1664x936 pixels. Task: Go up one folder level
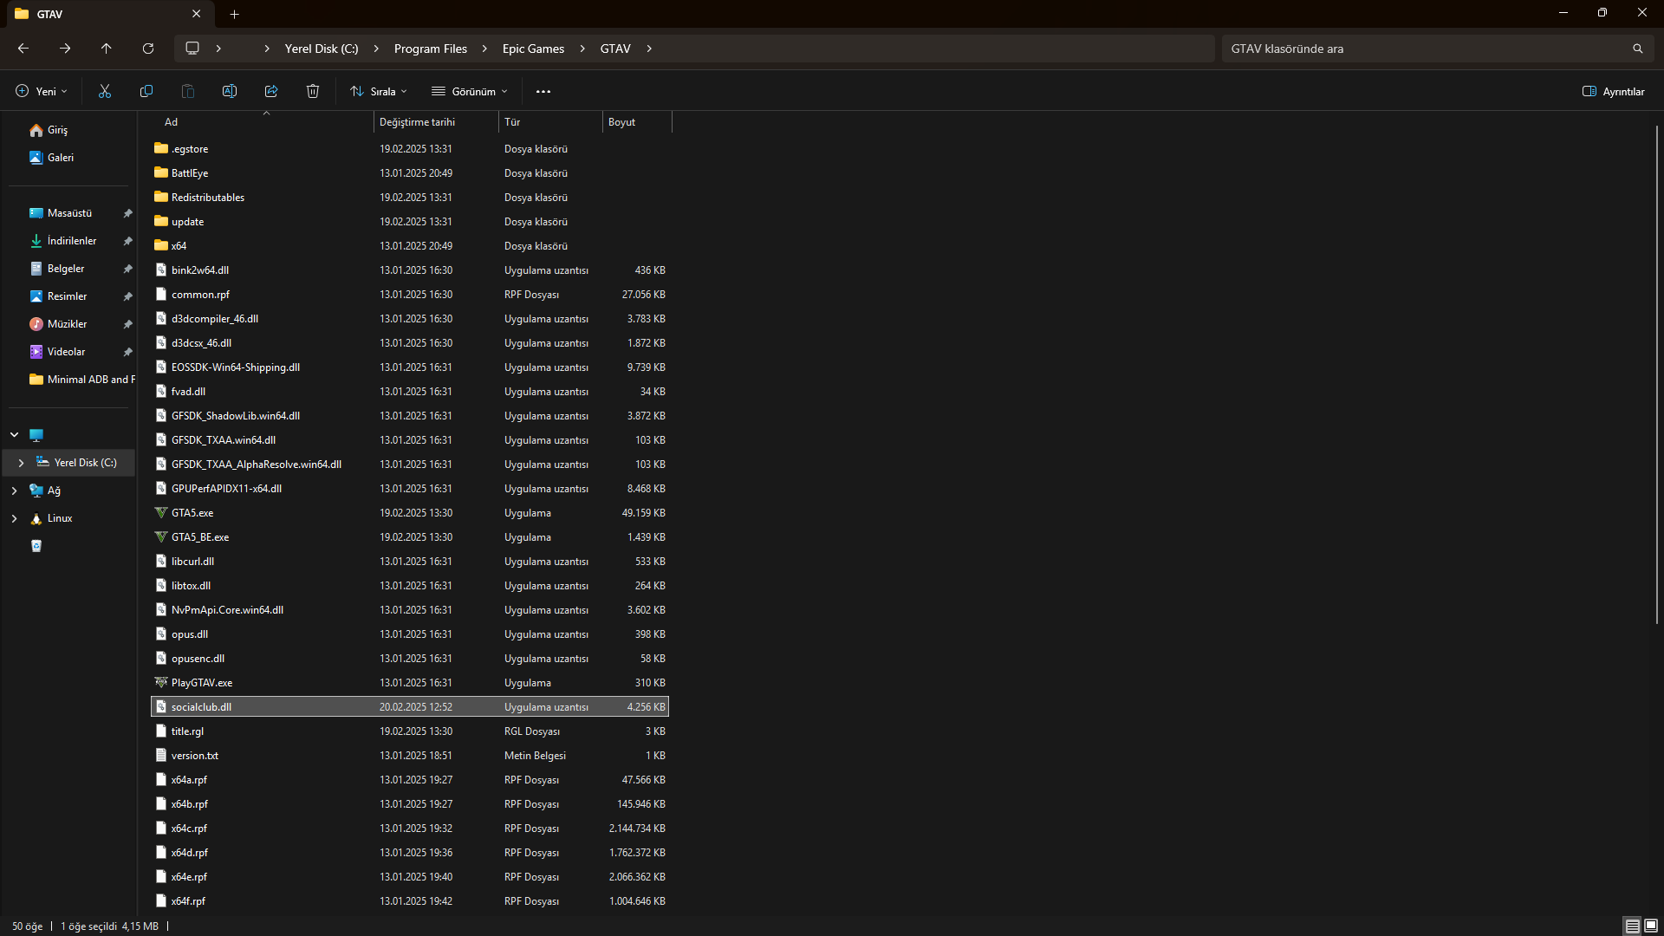(x=107, y=49)
